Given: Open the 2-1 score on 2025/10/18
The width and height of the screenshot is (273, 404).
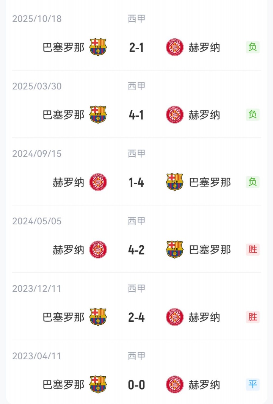Looking at the screenshot, I should (136, 48).
